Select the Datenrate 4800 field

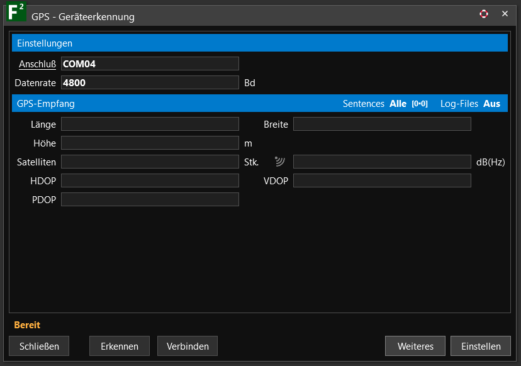(150, 83)
